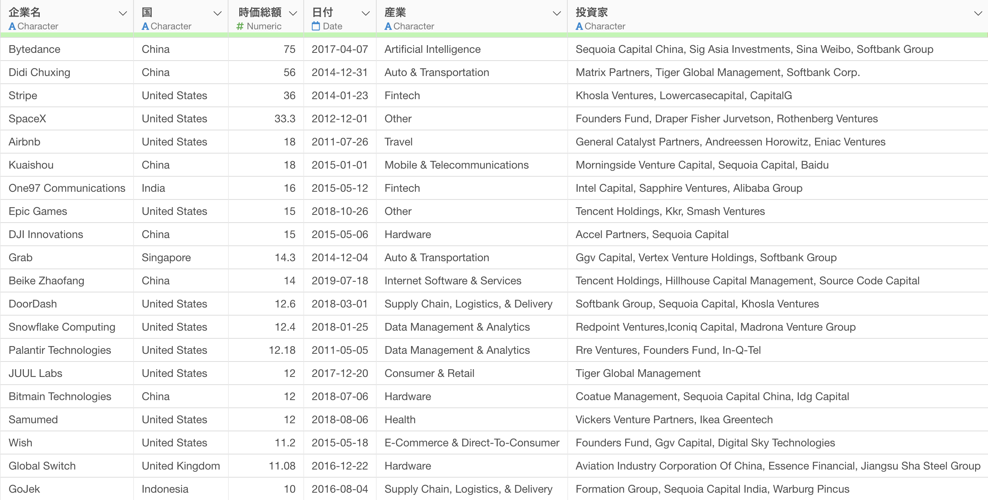Click the Vickers Venture Partners investor cell
The width and height of the screenshot is (988, 500).
[778, 420]
